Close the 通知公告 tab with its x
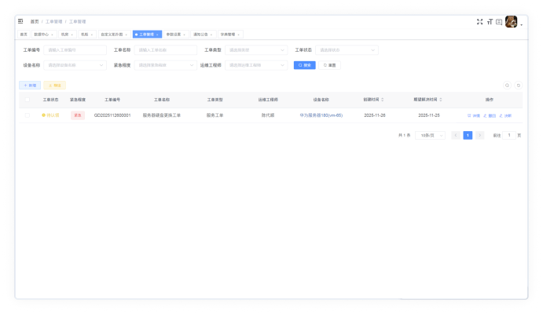543x314 pixels. [211, 35]
